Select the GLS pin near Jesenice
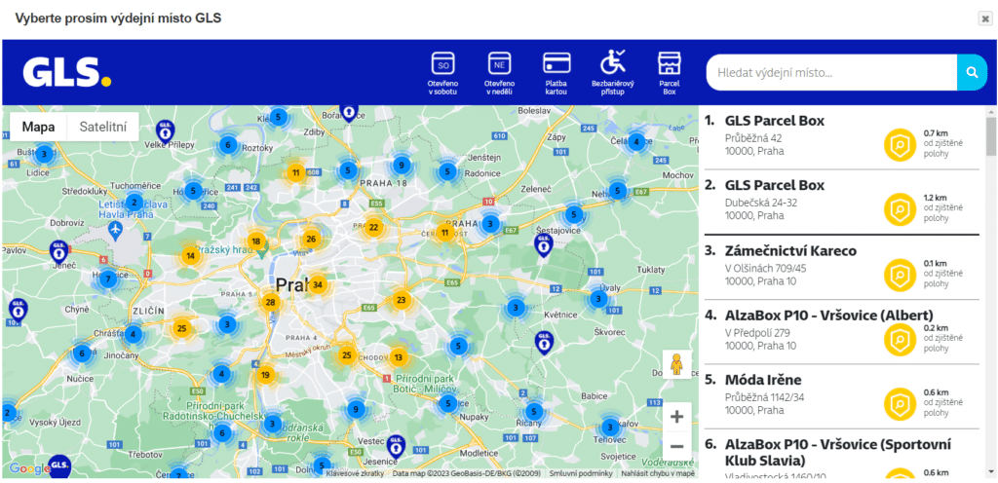The height and width of the screenshot is (483, 998). click(x=396, y=446)
